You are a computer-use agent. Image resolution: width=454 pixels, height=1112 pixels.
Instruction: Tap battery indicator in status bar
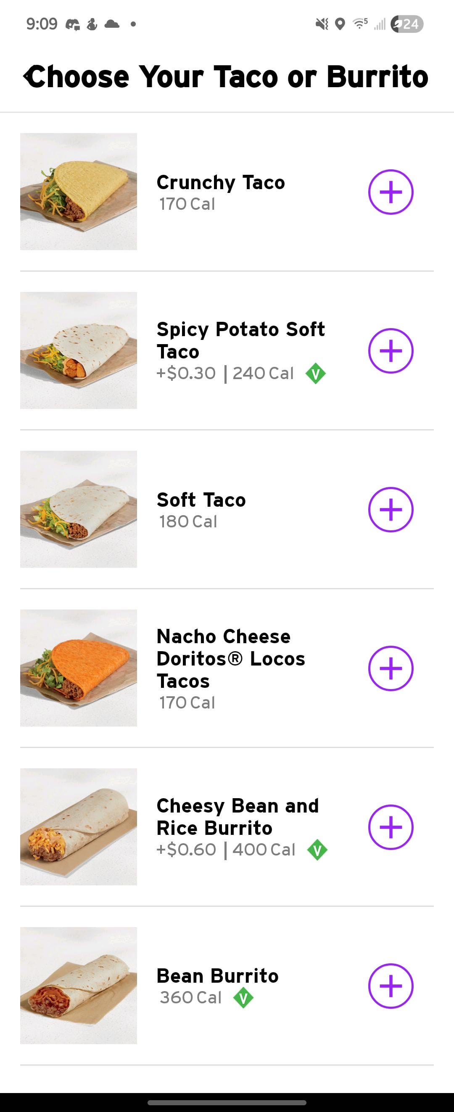click(x=406, y=24)
